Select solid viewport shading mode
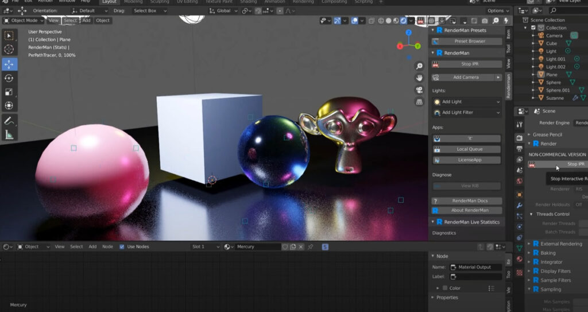The width and height of the screenshot is (588, 312). pyautogui.click(x=389, y=21)
